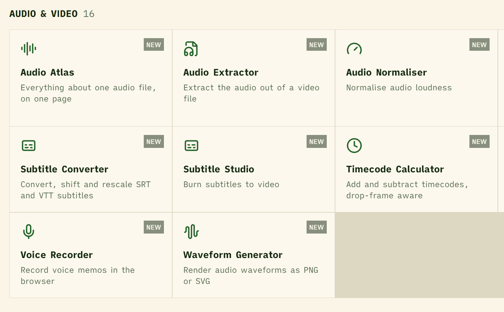Launch Voice Recorder title link
Screen dimensions: 504x312
pos(57,255)
